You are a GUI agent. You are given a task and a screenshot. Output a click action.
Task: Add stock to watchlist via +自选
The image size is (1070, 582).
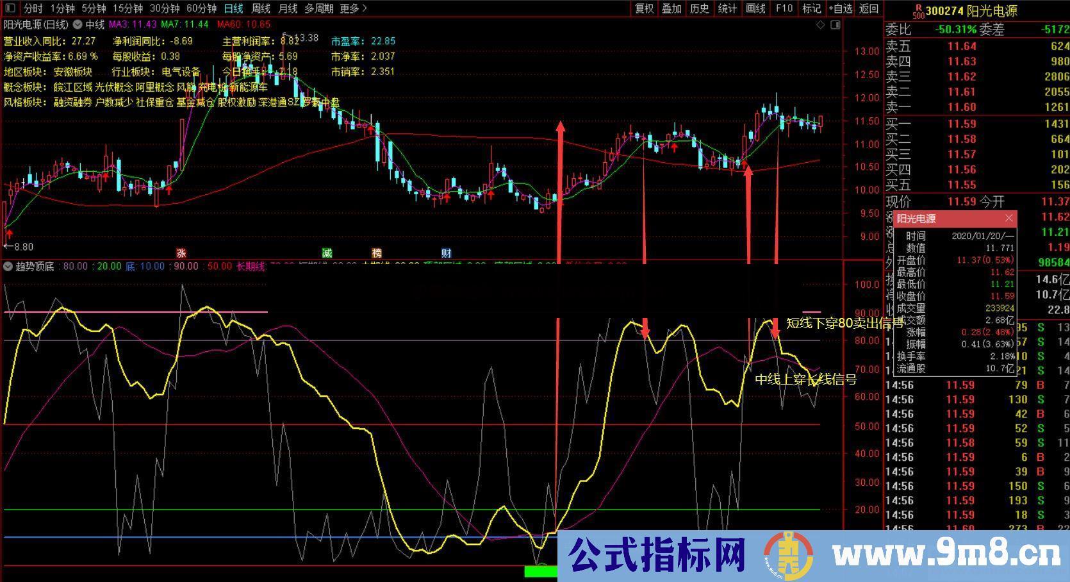click(x=839, y=9)
